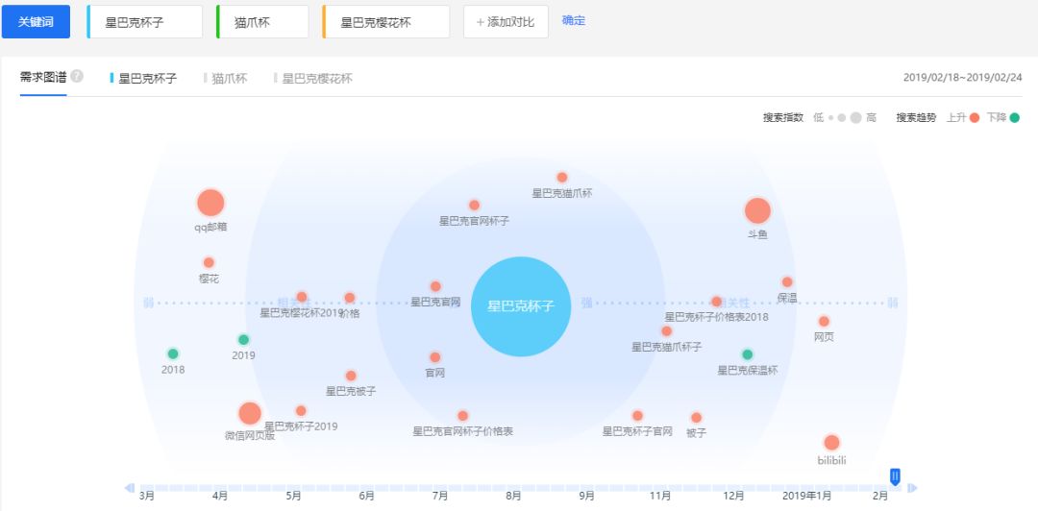Switch to the 猫爪杯 graph tab
Screen dimensions: 1038x511
point(226,78)
